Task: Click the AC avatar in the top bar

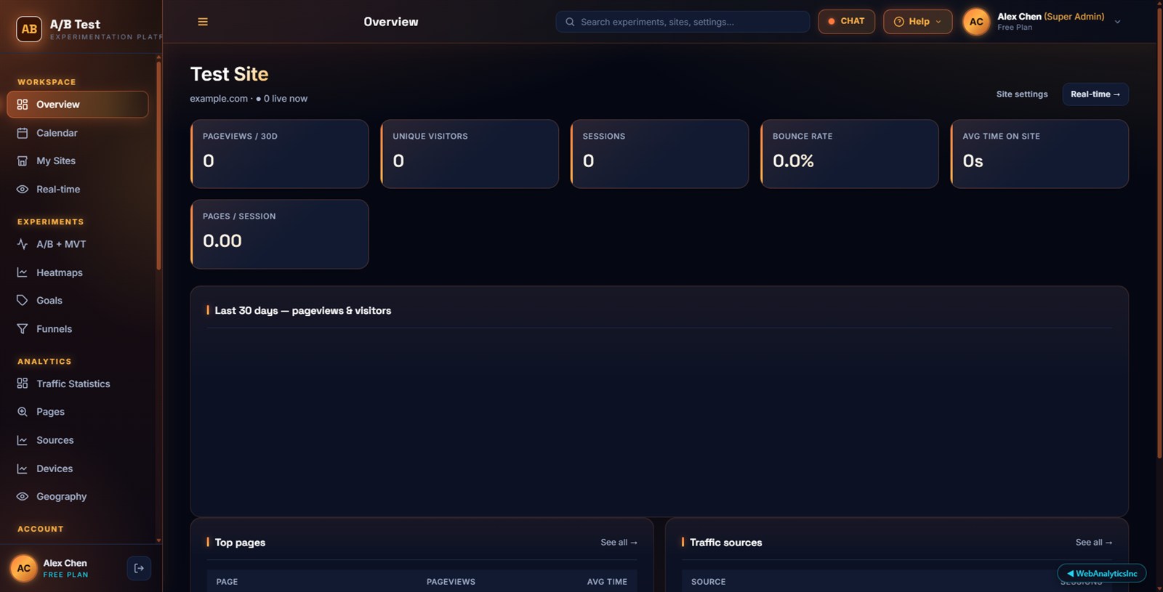Action: coord(976,22)
